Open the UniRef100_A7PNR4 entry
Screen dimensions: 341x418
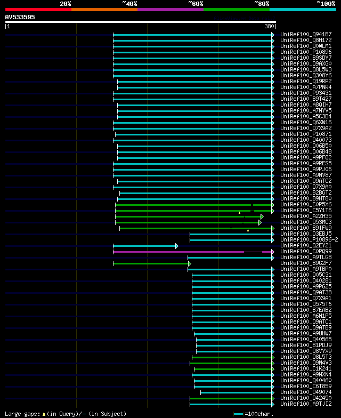coord(306,87)
